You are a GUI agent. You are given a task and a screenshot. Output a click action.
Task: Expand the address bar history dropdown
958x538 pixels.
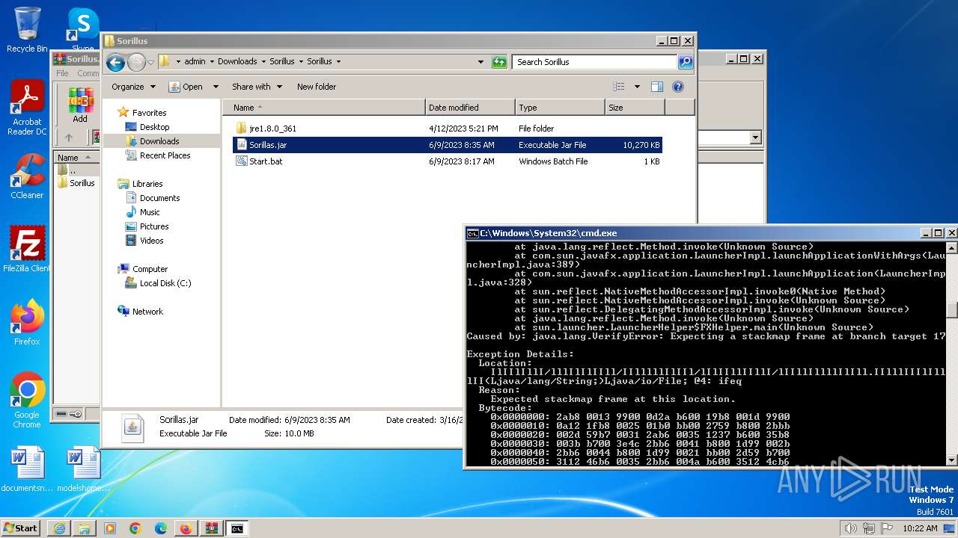pos(480,62)
